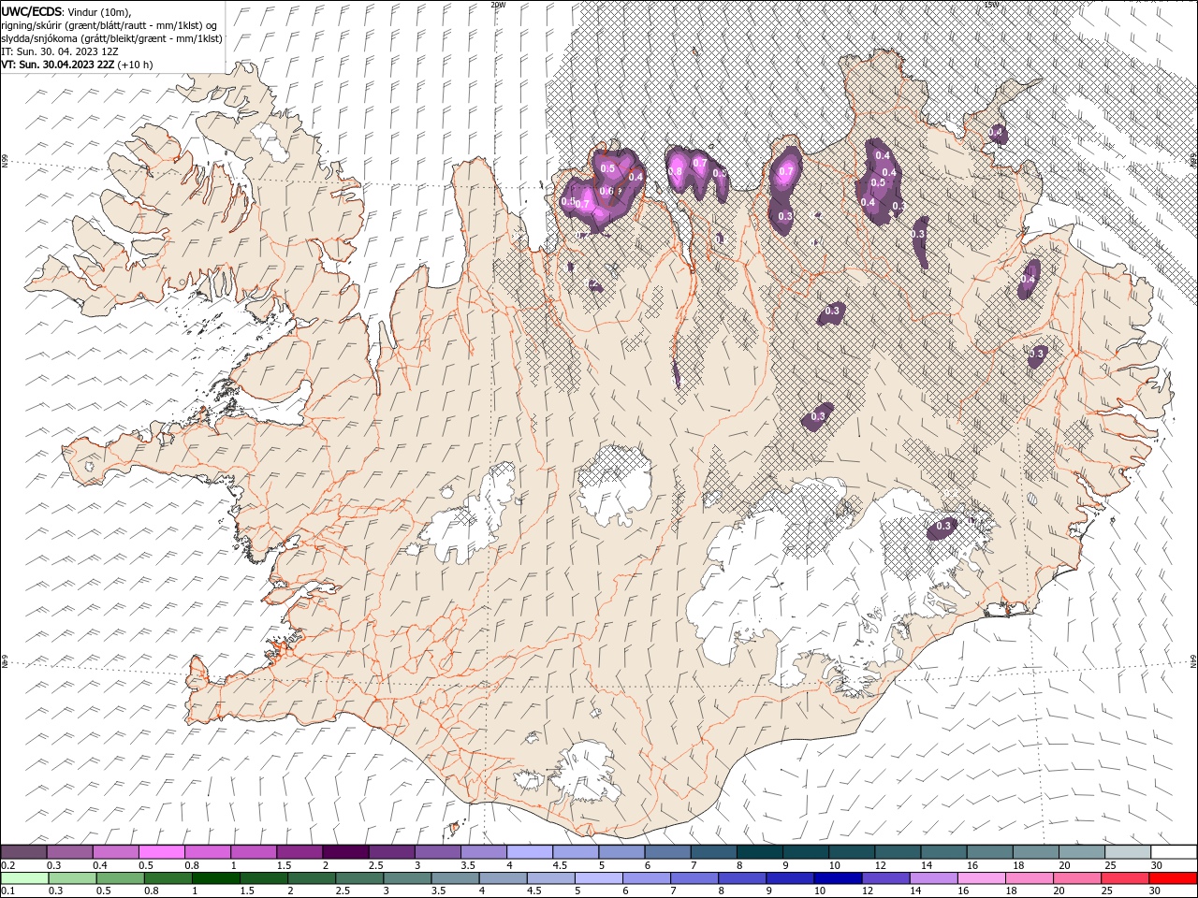1198x898 pixels.
Task: Click the 'Vindur (10m)' legend description text
Action: pos(100,11)
